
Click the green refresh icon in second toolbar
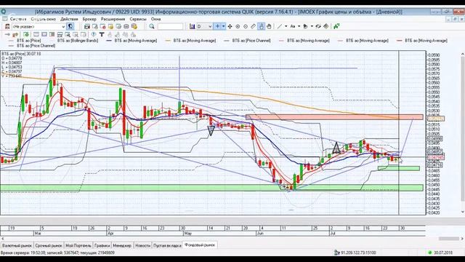[26, 34]
